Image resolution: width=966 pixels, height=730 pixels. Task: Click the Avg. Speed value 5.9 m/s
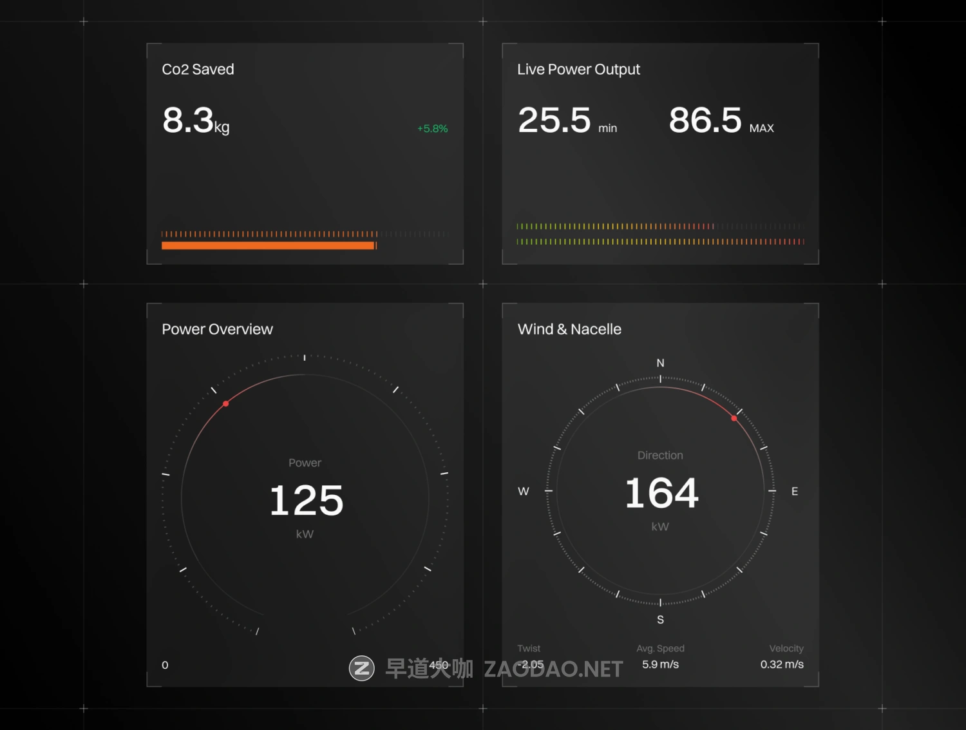(660, 664)
